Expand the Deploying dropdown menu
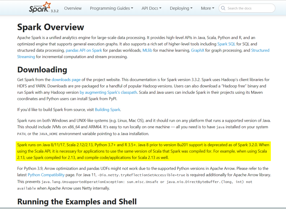 pos(181,8)
